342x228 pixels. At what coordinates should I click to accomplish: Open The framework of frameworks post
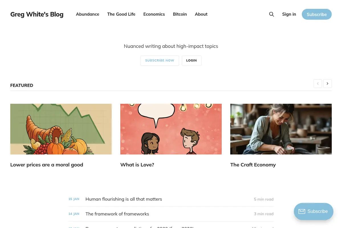point(117,214)
